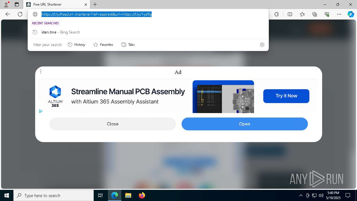Toggle split screen view
This screenshot has height=201, width=357.
(x=290, y=14)
